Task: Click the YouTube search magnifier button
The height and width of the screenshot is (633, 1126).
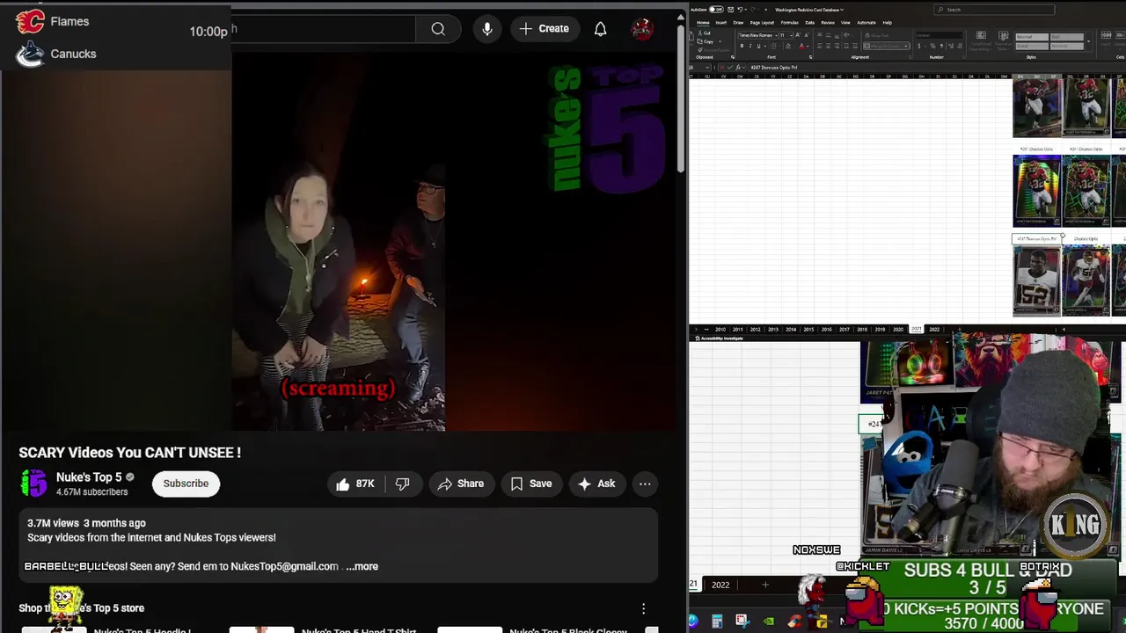Action: [x=438, y=29]
